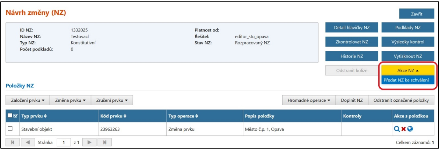Choose Předat NZ ke schválení menu item

pos(408,80)
